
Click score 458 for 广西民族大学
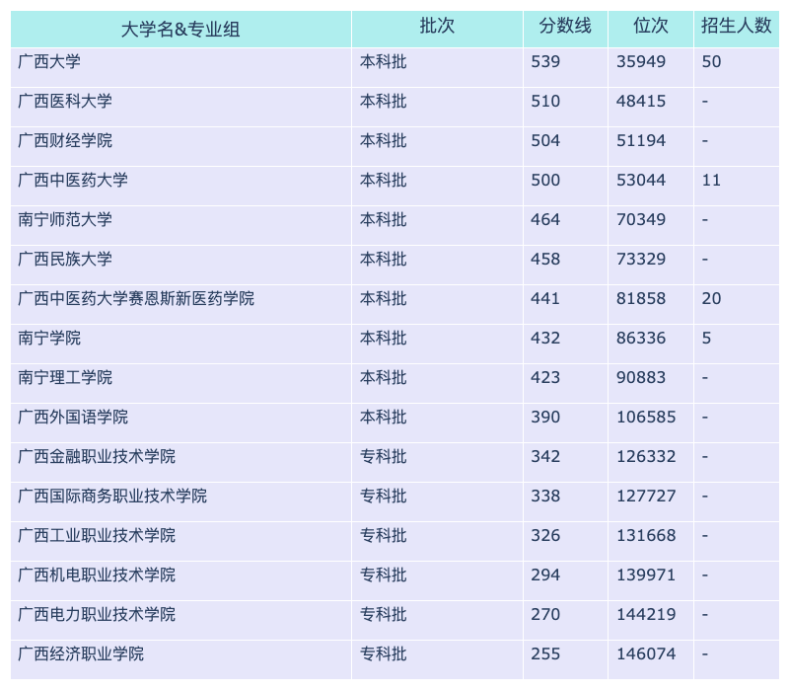click(x=545, y=259)
